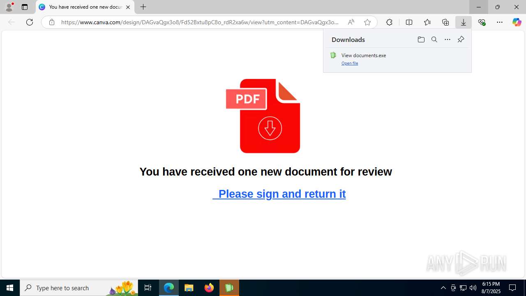Viewport: 526px width, 296px height.
Task: Open the volume control icon
Action: point(473,288)
